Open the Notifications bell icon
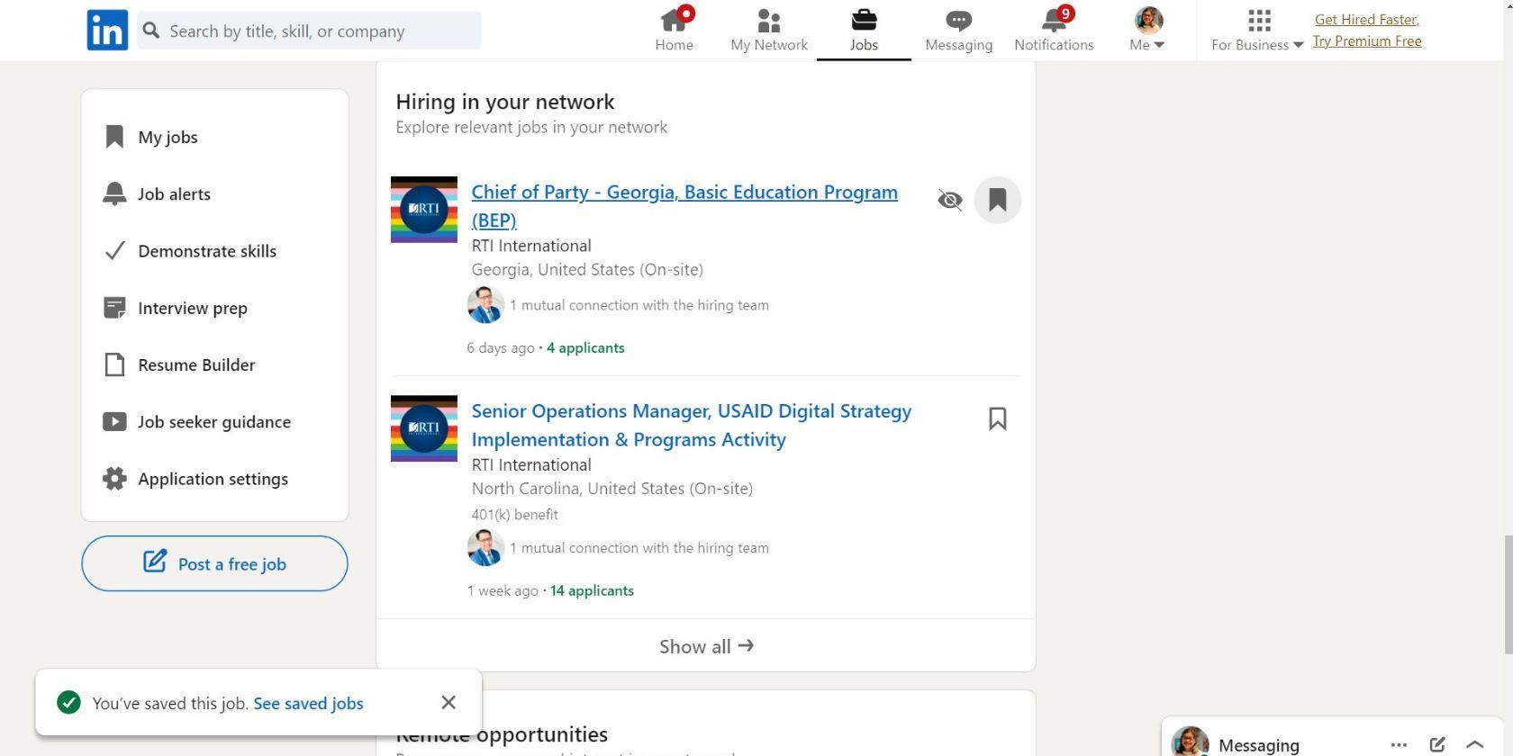1513x756 pixels. pos(1054,20)
